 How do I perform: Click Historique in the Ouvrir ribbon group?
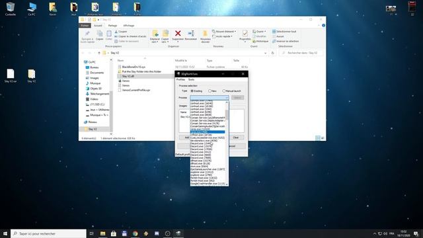(x=260, y=41)
